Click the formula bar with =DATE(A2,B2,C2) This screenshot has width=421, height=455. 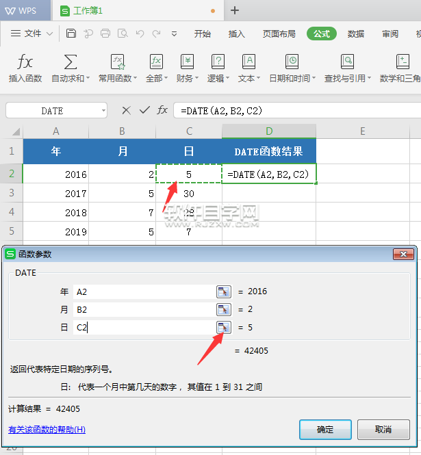point(296,110)
